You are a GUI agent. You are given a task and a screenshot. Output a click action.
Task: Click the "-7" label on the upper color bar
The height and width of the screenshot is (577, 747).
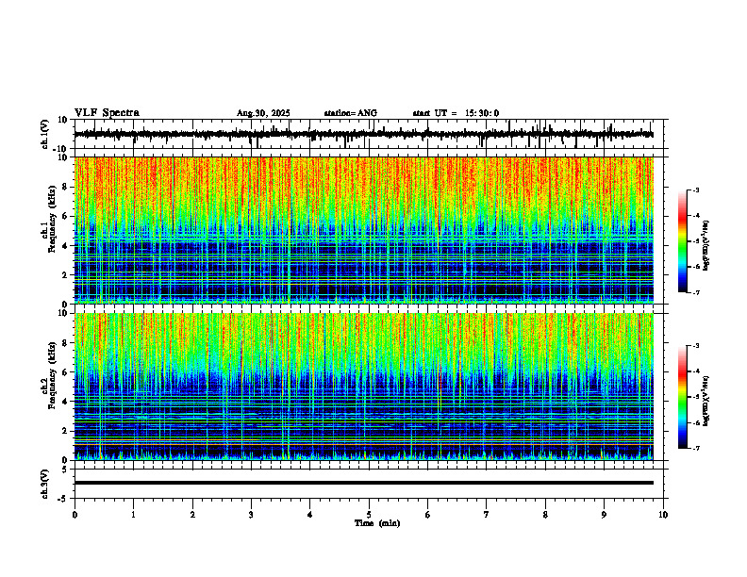pos(696,292)
